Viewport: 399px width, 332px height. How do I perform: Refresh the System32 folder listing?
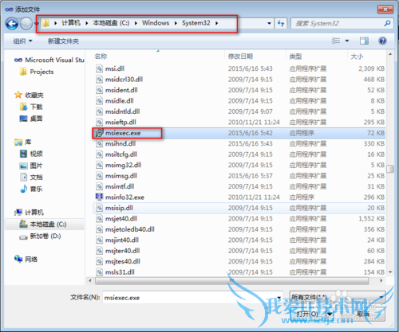[x=281, y=23]
